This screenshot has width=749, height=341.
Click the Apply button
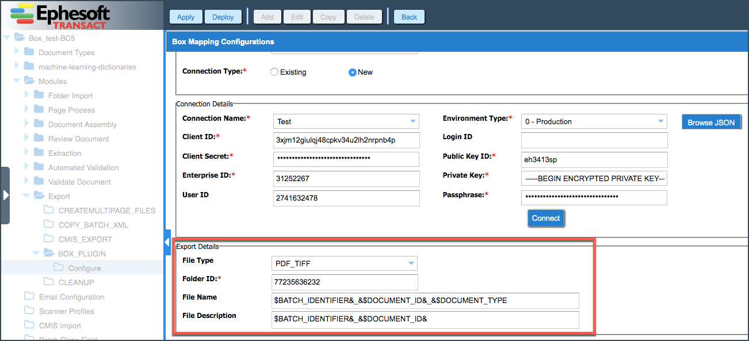click(x=186, y=17)
